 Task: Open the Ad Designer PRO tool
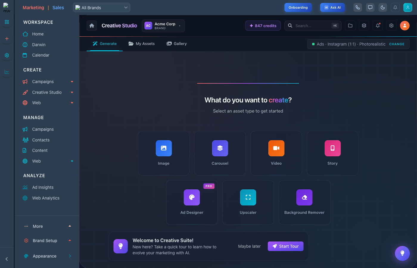coord(192,202)
